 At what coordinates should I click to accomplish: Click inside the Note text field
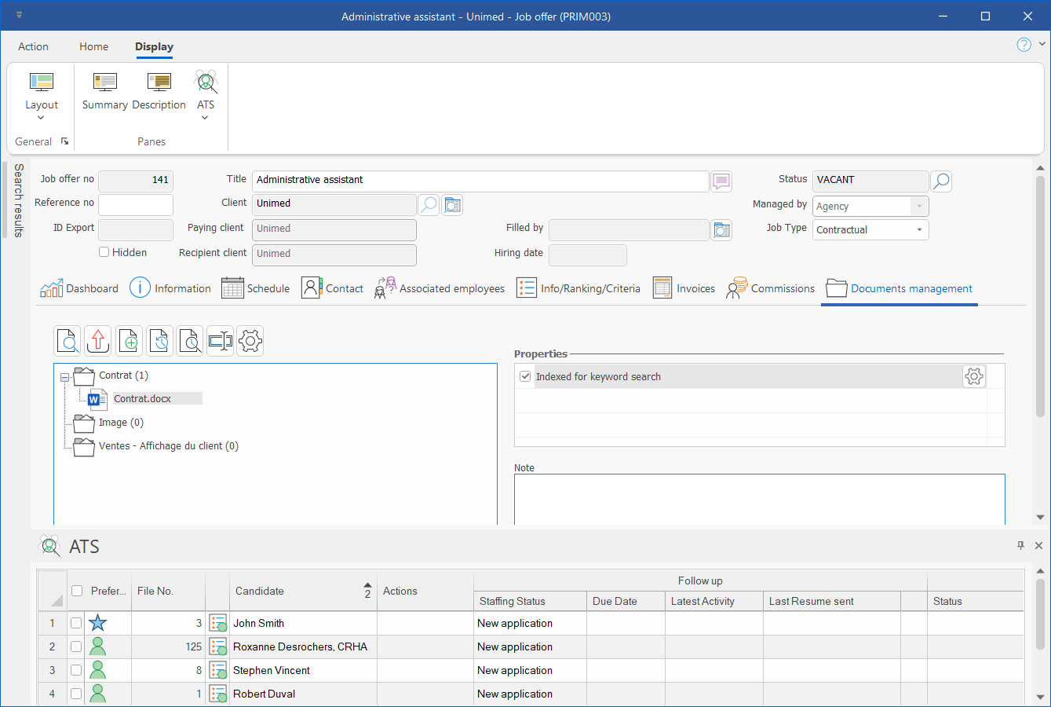point(758,499)
